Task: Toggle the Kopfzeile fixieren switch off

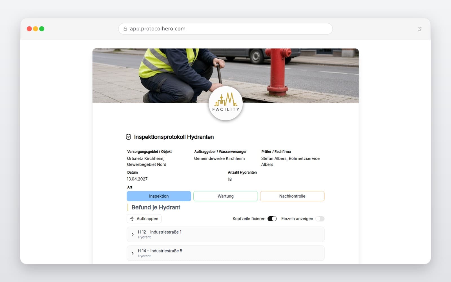Action: point(272,219)
